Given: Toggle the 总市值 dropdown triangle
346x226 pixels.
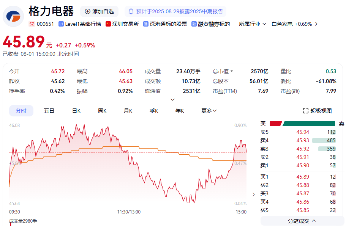Looking at the screenshot, I should 232,71.
